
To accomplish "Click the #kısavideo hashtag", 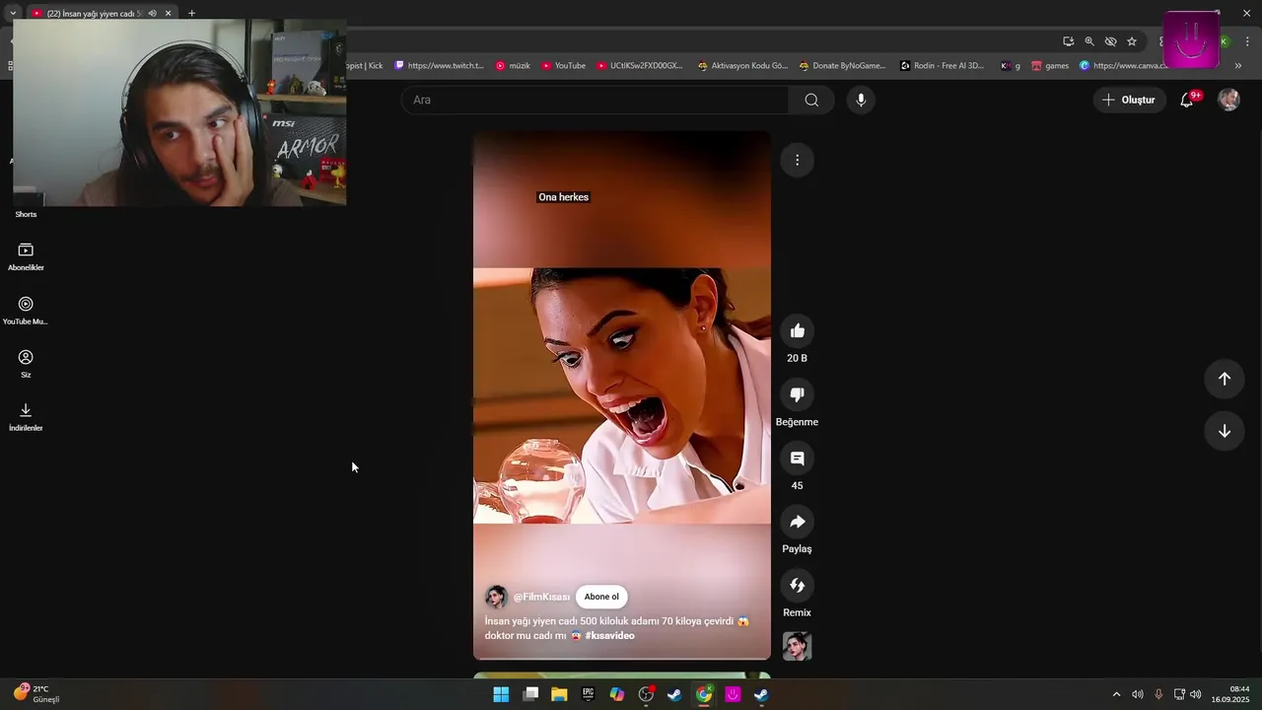I will [x=609, y=636].
